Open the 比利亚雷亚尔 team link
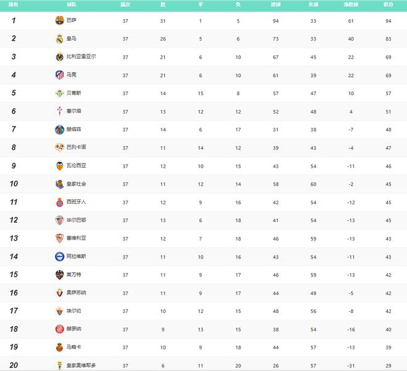 coord(81,56)
